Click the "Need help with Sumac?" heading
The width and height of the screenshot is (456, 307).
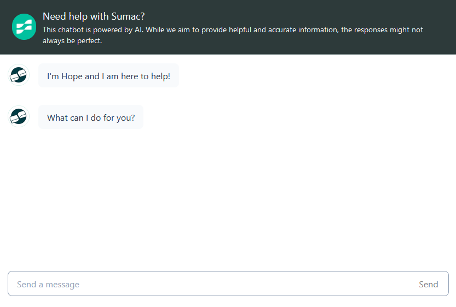coord(94,16)
